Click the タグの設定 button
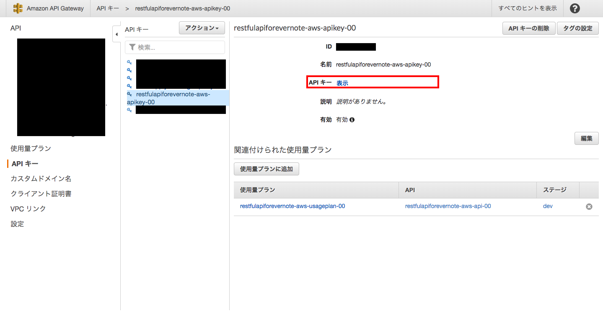603x314 pixels. click(x=578, y=28)
